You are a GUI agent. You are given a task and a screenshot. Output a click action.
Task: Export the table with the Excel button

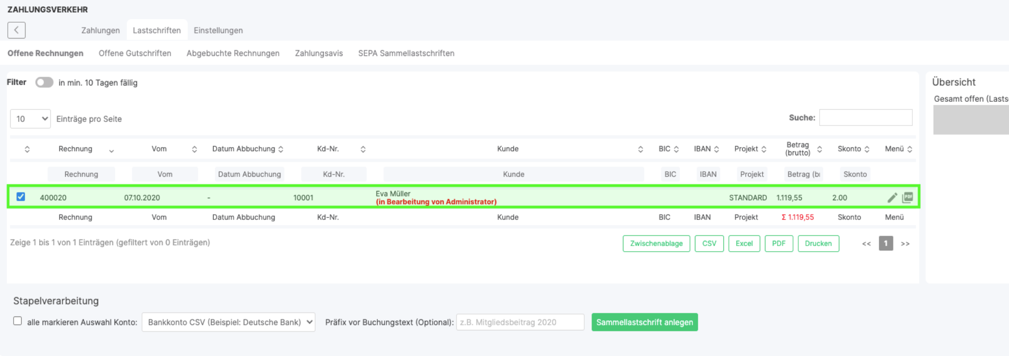point(744,244)
